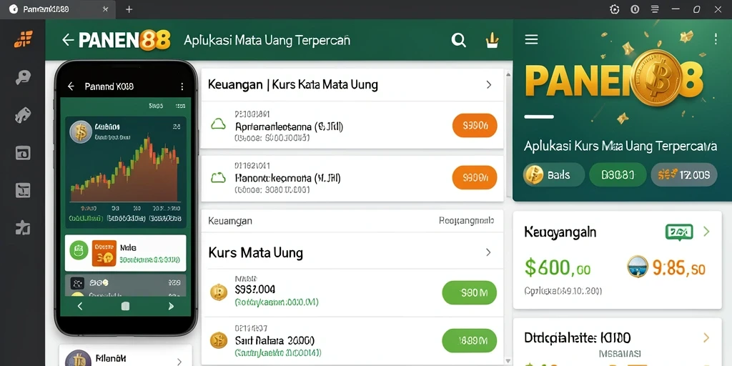732x366 pixels.
Task: Open the star-folder icon in the left sidebar
Action: (x=23, y=227)
